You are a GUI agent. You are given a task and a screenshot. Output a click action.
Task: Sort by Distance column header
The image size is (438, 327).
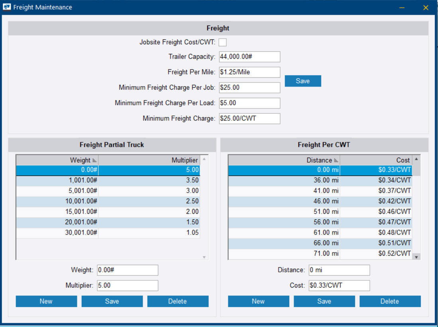(x=284, y=160)
